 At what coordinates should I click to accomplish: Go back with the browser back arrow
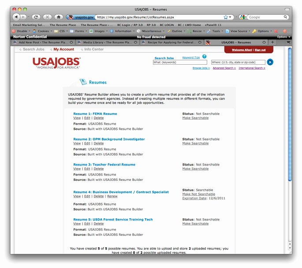point(16,17)
